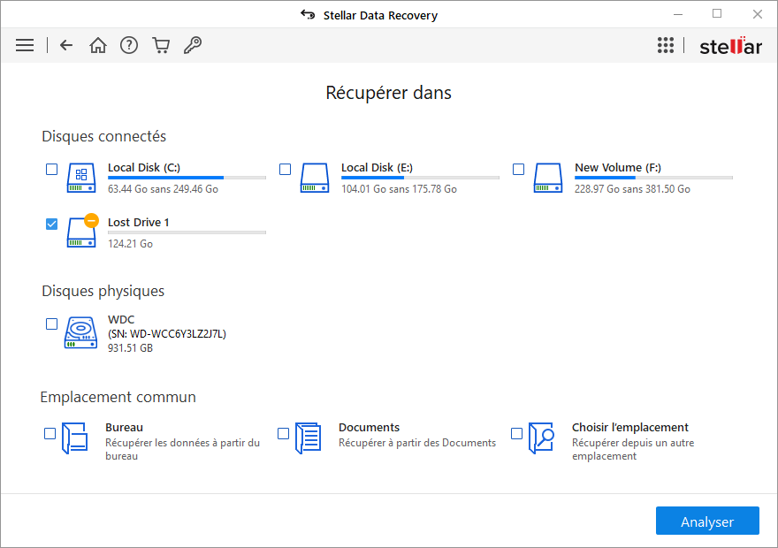
Task: Select the Bureau location title
Action: click(124, 428)
